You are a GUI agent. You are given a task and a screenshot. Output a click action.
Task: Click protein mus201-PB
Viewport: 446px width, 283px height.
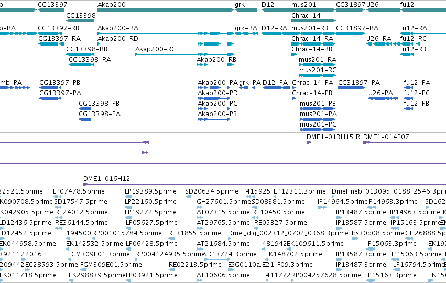pyautogui.click(x=318, y=109)
